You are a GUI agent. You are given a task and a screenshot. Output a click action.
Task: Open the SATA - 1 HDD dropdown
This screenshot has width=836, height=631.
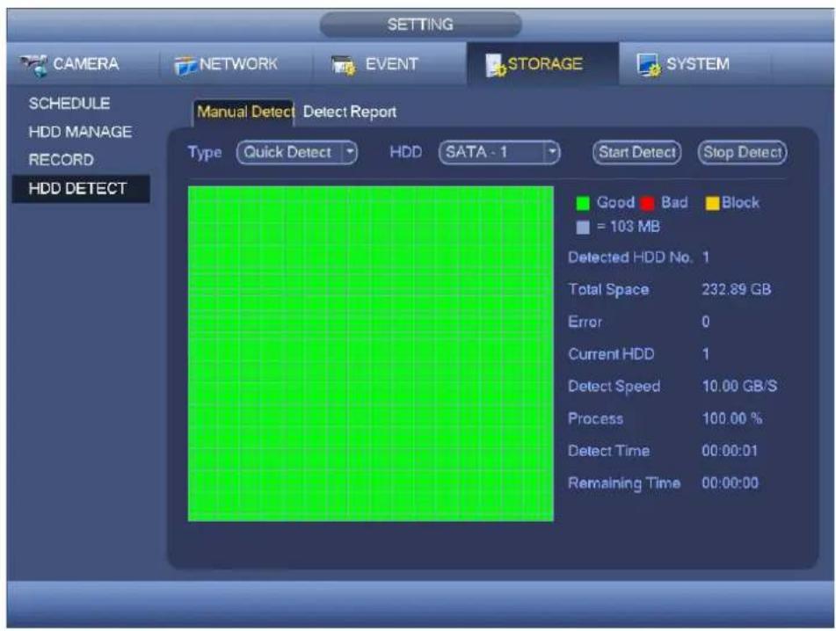[499, 152]
